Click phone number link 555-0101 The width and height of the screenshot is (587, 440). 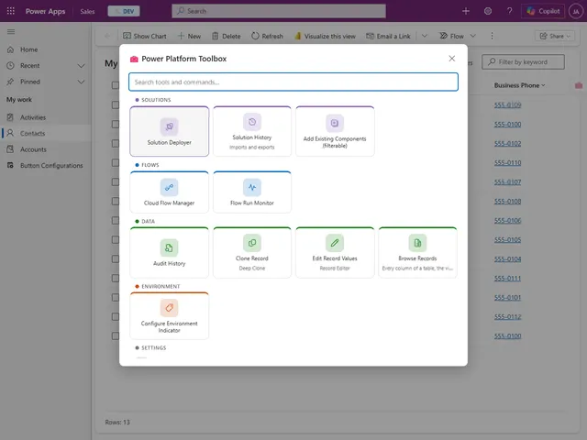click(507, 297)
